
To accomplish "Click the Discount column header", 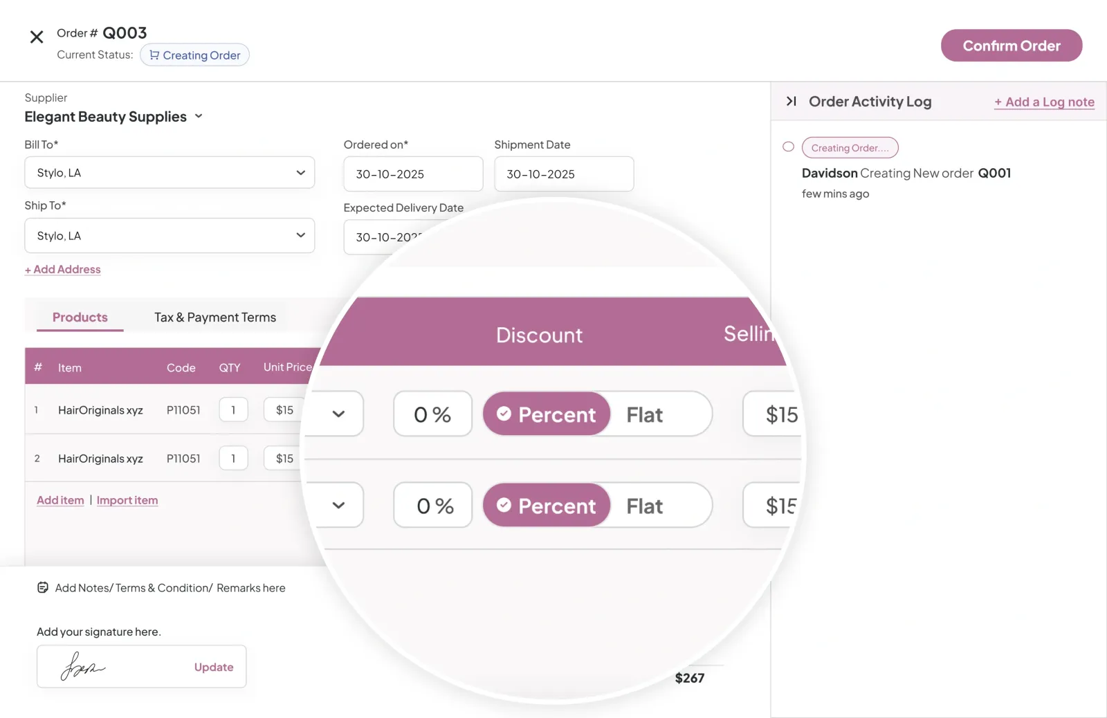I will click(x=540, y=335).
